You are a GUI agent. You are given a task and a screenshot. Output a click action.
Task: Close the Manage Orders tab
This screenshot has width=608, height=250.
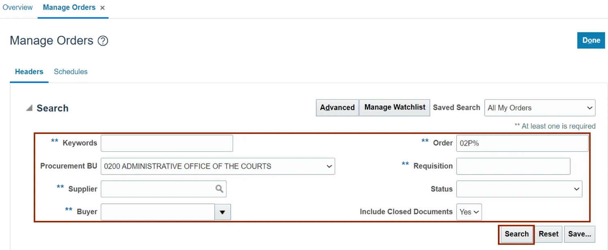point(102,8)
